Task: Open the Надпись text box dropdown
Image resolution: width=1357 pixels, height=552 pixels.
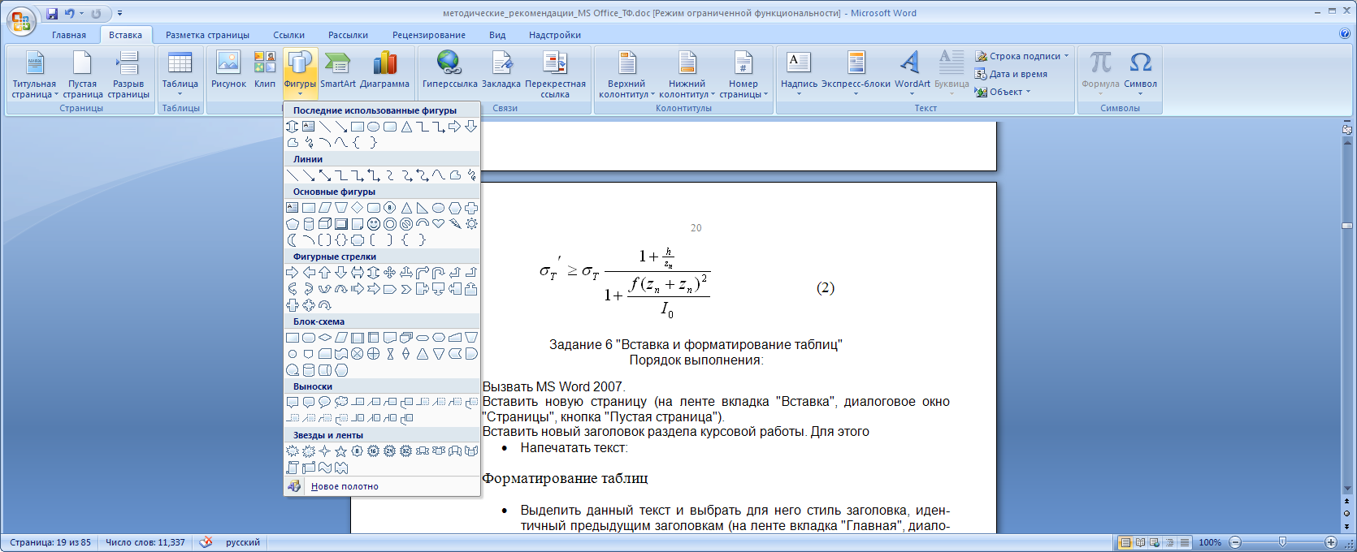Action: (x=799, y=74)
